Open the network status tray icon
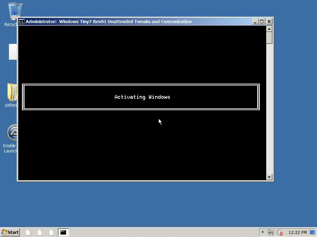 pos(271,232)
